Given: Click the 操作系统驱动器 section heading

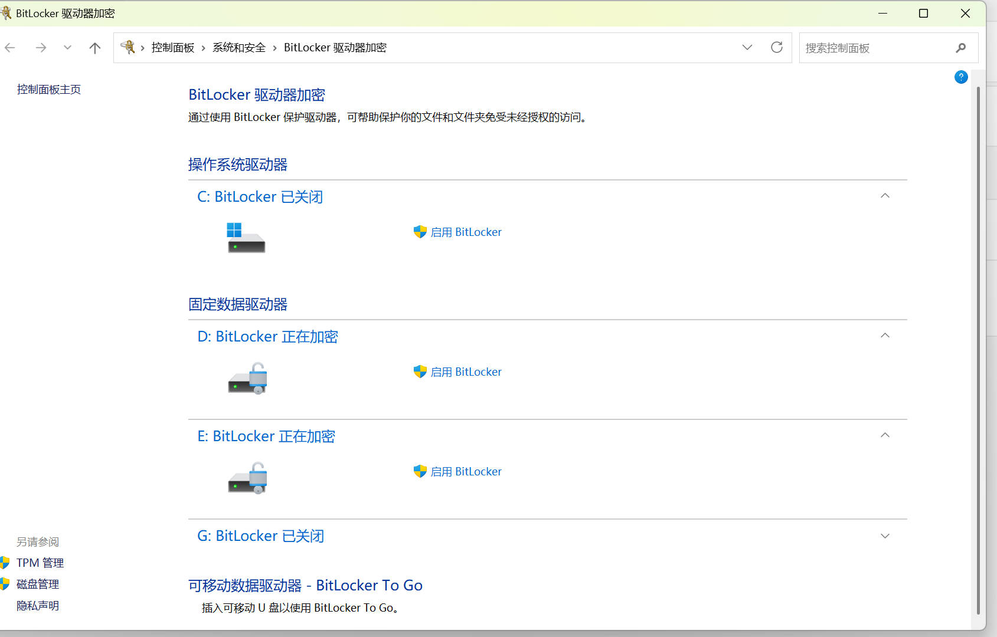Looking at the screenshot, I should pyautogui.click(x=238, y=165).
